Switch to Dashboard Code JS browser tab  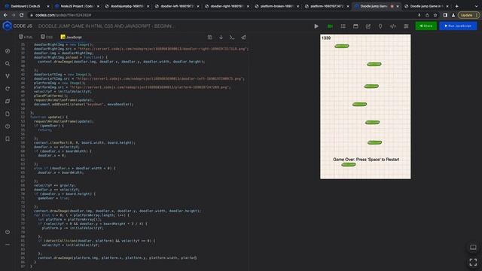(x=27, y=6)
